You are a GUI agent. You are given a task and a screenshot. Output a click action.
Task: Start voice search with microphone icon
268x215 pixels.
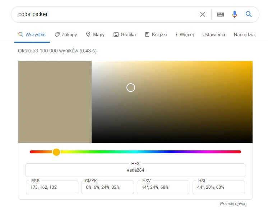(x=235, y=14)
